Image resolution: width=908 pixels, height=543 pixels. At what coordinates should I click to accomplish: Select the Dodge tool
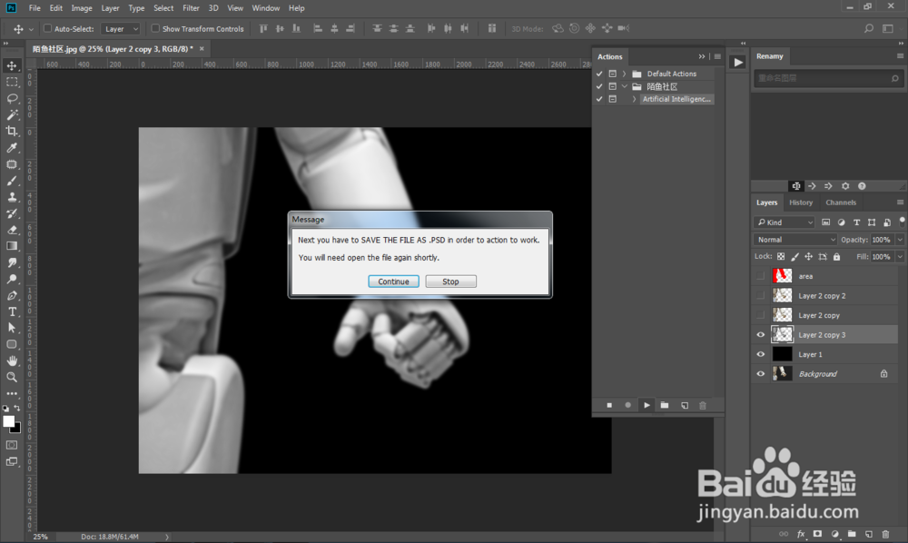pyautogui.click(x=12, y=279)
